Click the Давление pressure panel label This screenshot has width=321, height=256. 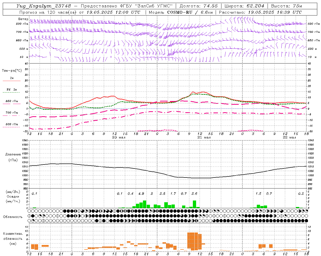pos(13,154)
